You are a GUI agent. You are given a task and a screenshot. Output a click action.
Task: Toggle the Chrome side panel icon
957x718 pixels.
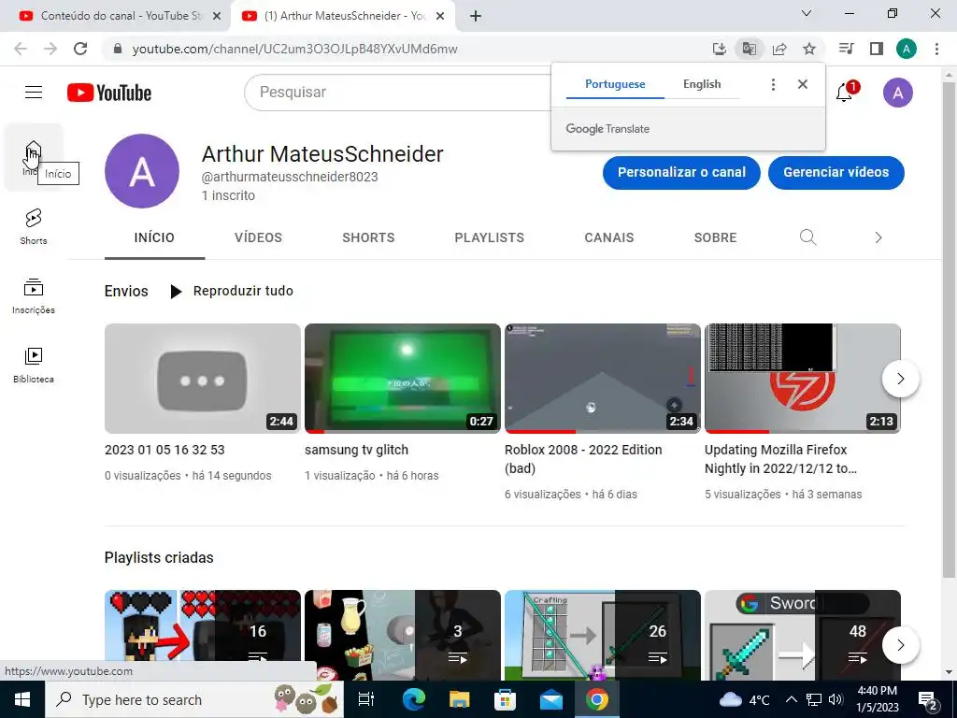pos(877,49)
